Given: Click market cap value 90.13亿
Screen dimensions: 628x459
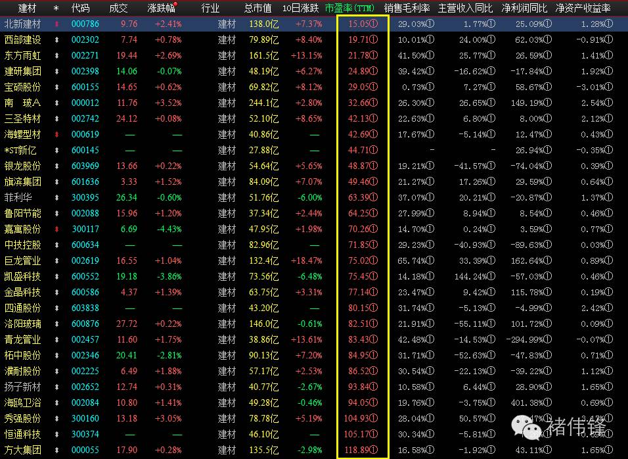Looking at the screenshot, I should tap(264, 356).
